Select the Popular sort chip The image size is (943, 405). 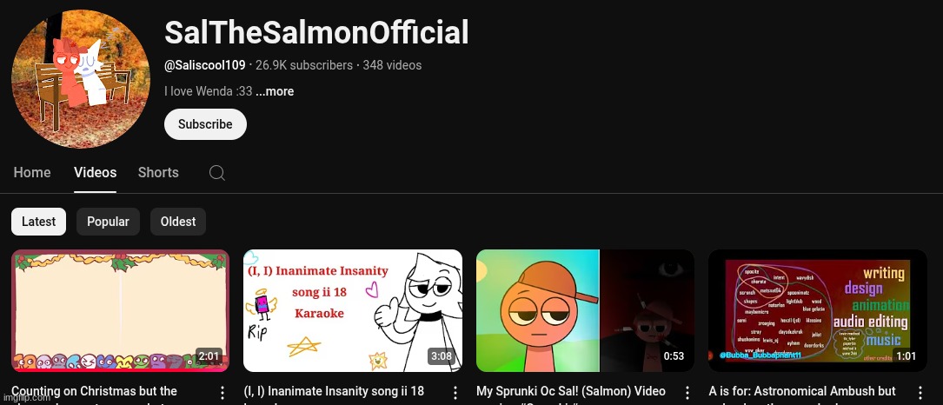(109, 222)
